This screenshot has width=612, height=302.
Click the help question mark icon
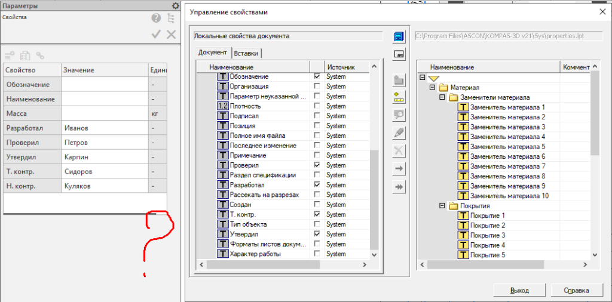[155, 19]
